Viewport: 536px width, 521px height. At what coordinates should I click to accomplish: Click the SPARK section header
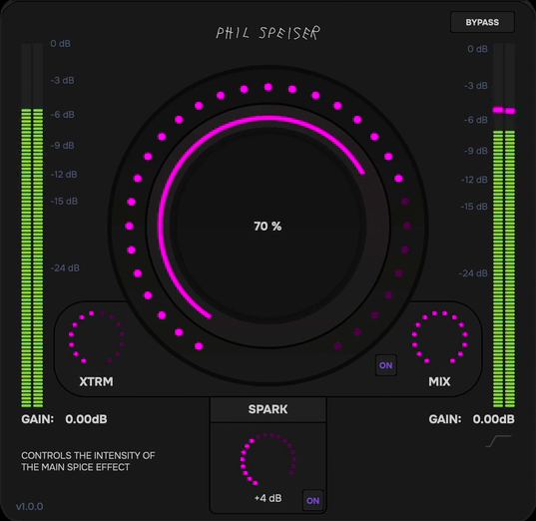tap(268, 409)
